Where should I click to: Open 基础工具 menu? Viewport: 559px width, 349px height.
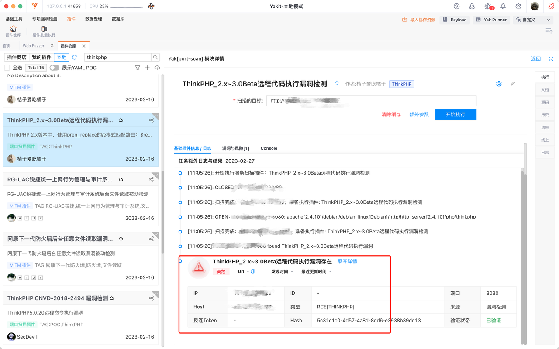14,19
